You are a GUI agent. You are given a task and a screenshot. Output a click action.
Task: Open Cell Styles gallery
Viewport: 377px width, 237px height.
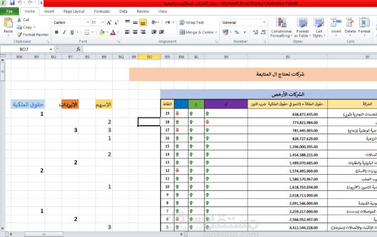click(x=319, y=28)
